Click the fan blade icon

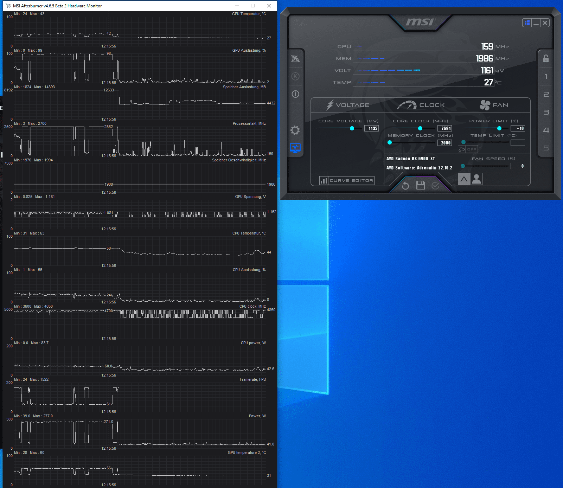pyautogui.click(x=485, y=105)
